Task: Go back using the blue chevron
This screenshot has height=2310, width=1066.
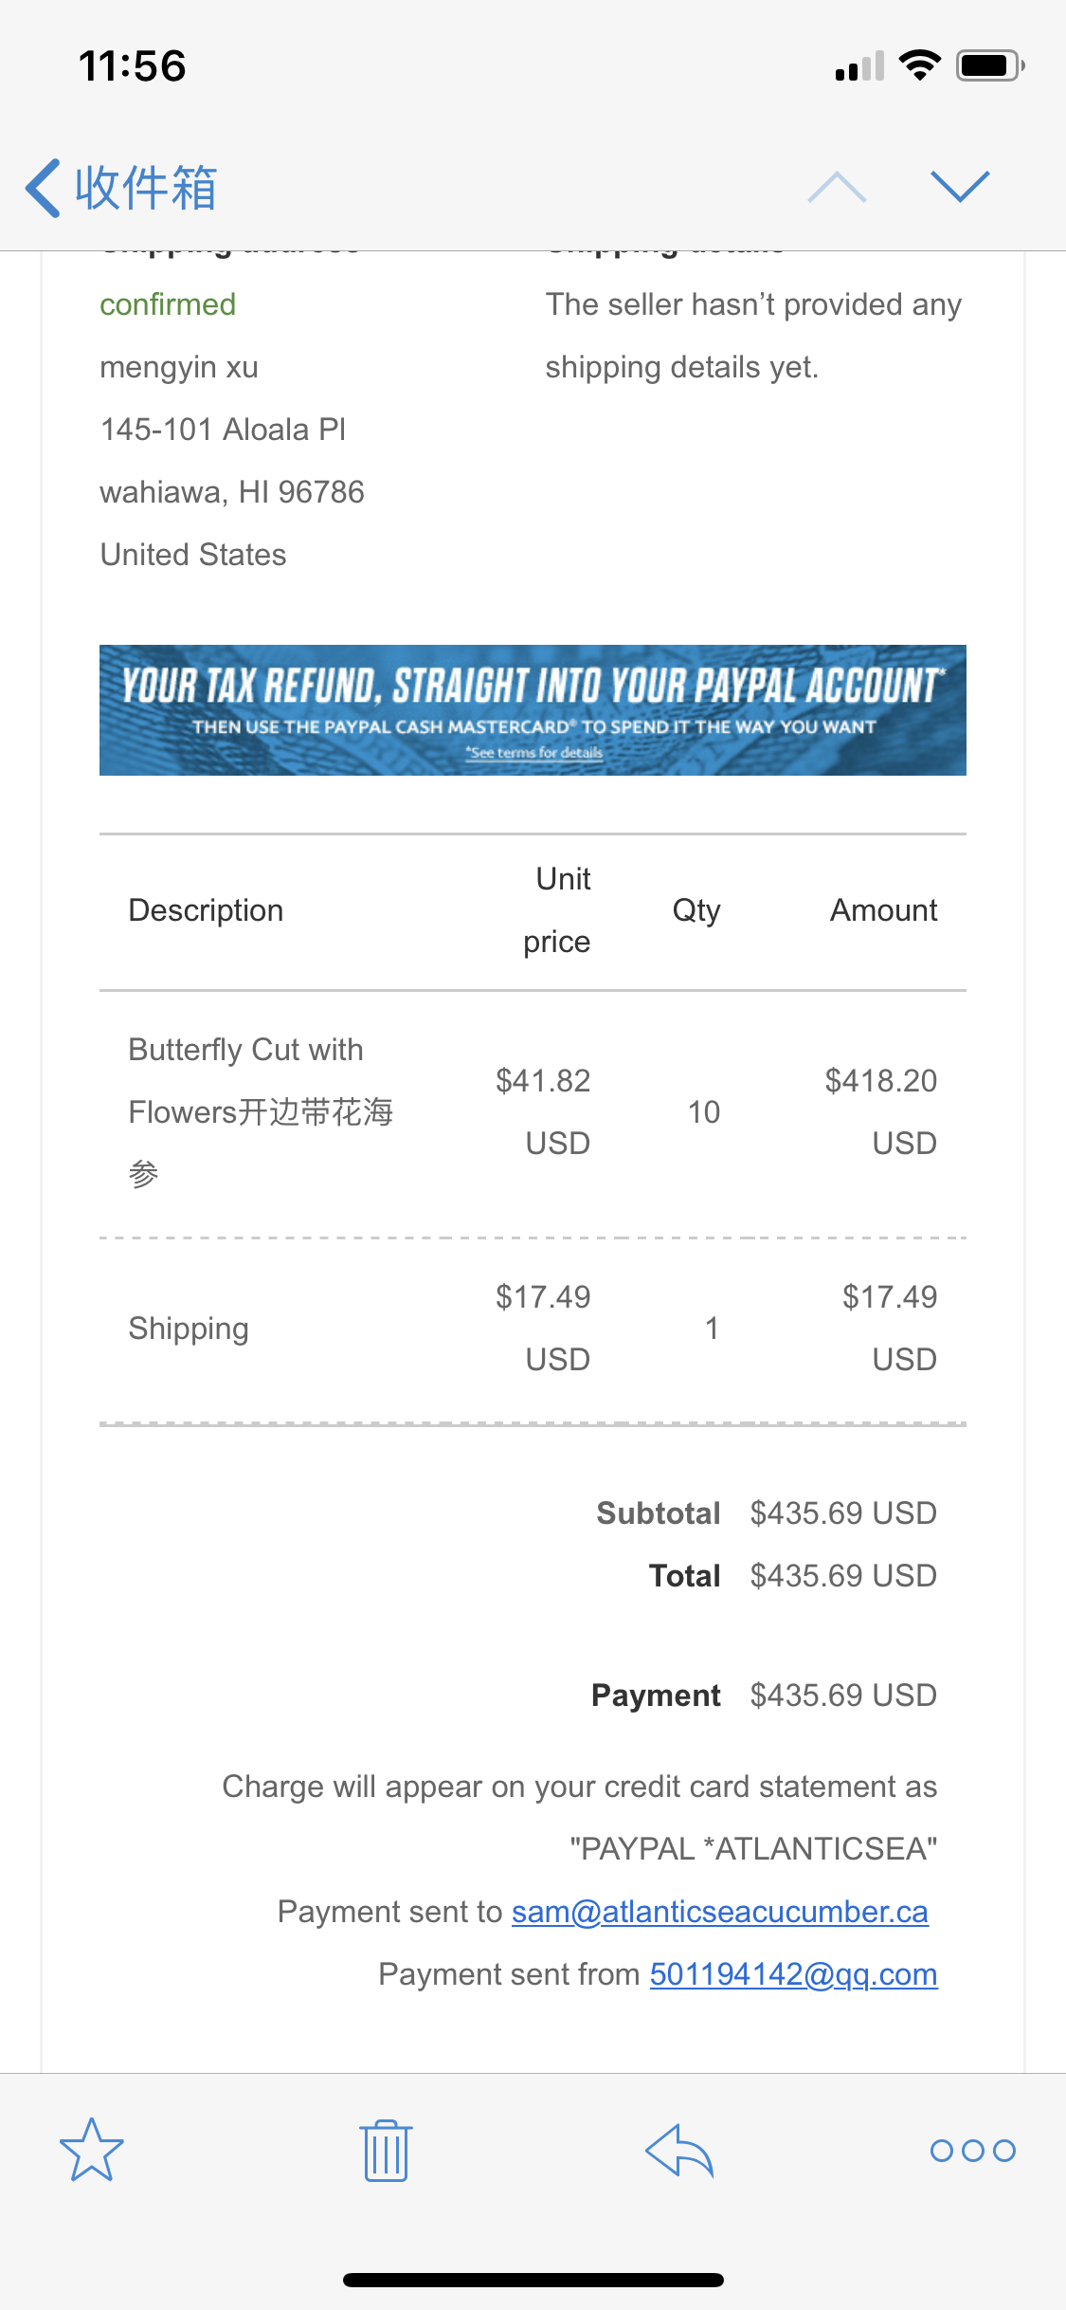Action: [x=44, y=188]
